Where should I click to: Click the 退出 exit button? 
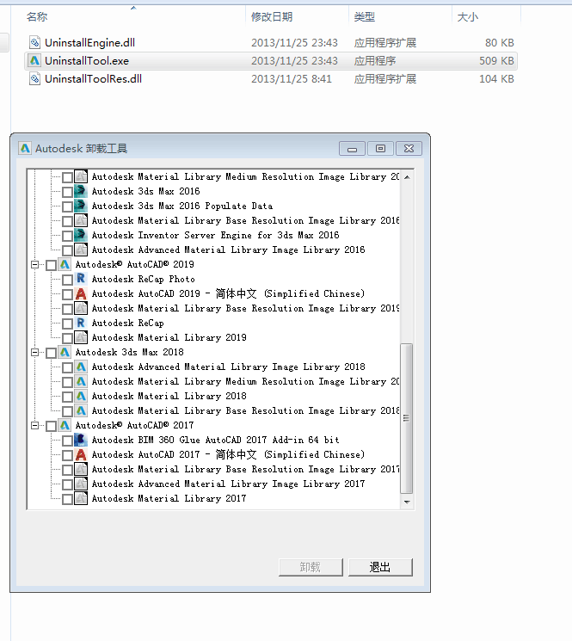[x=380, y=567]
